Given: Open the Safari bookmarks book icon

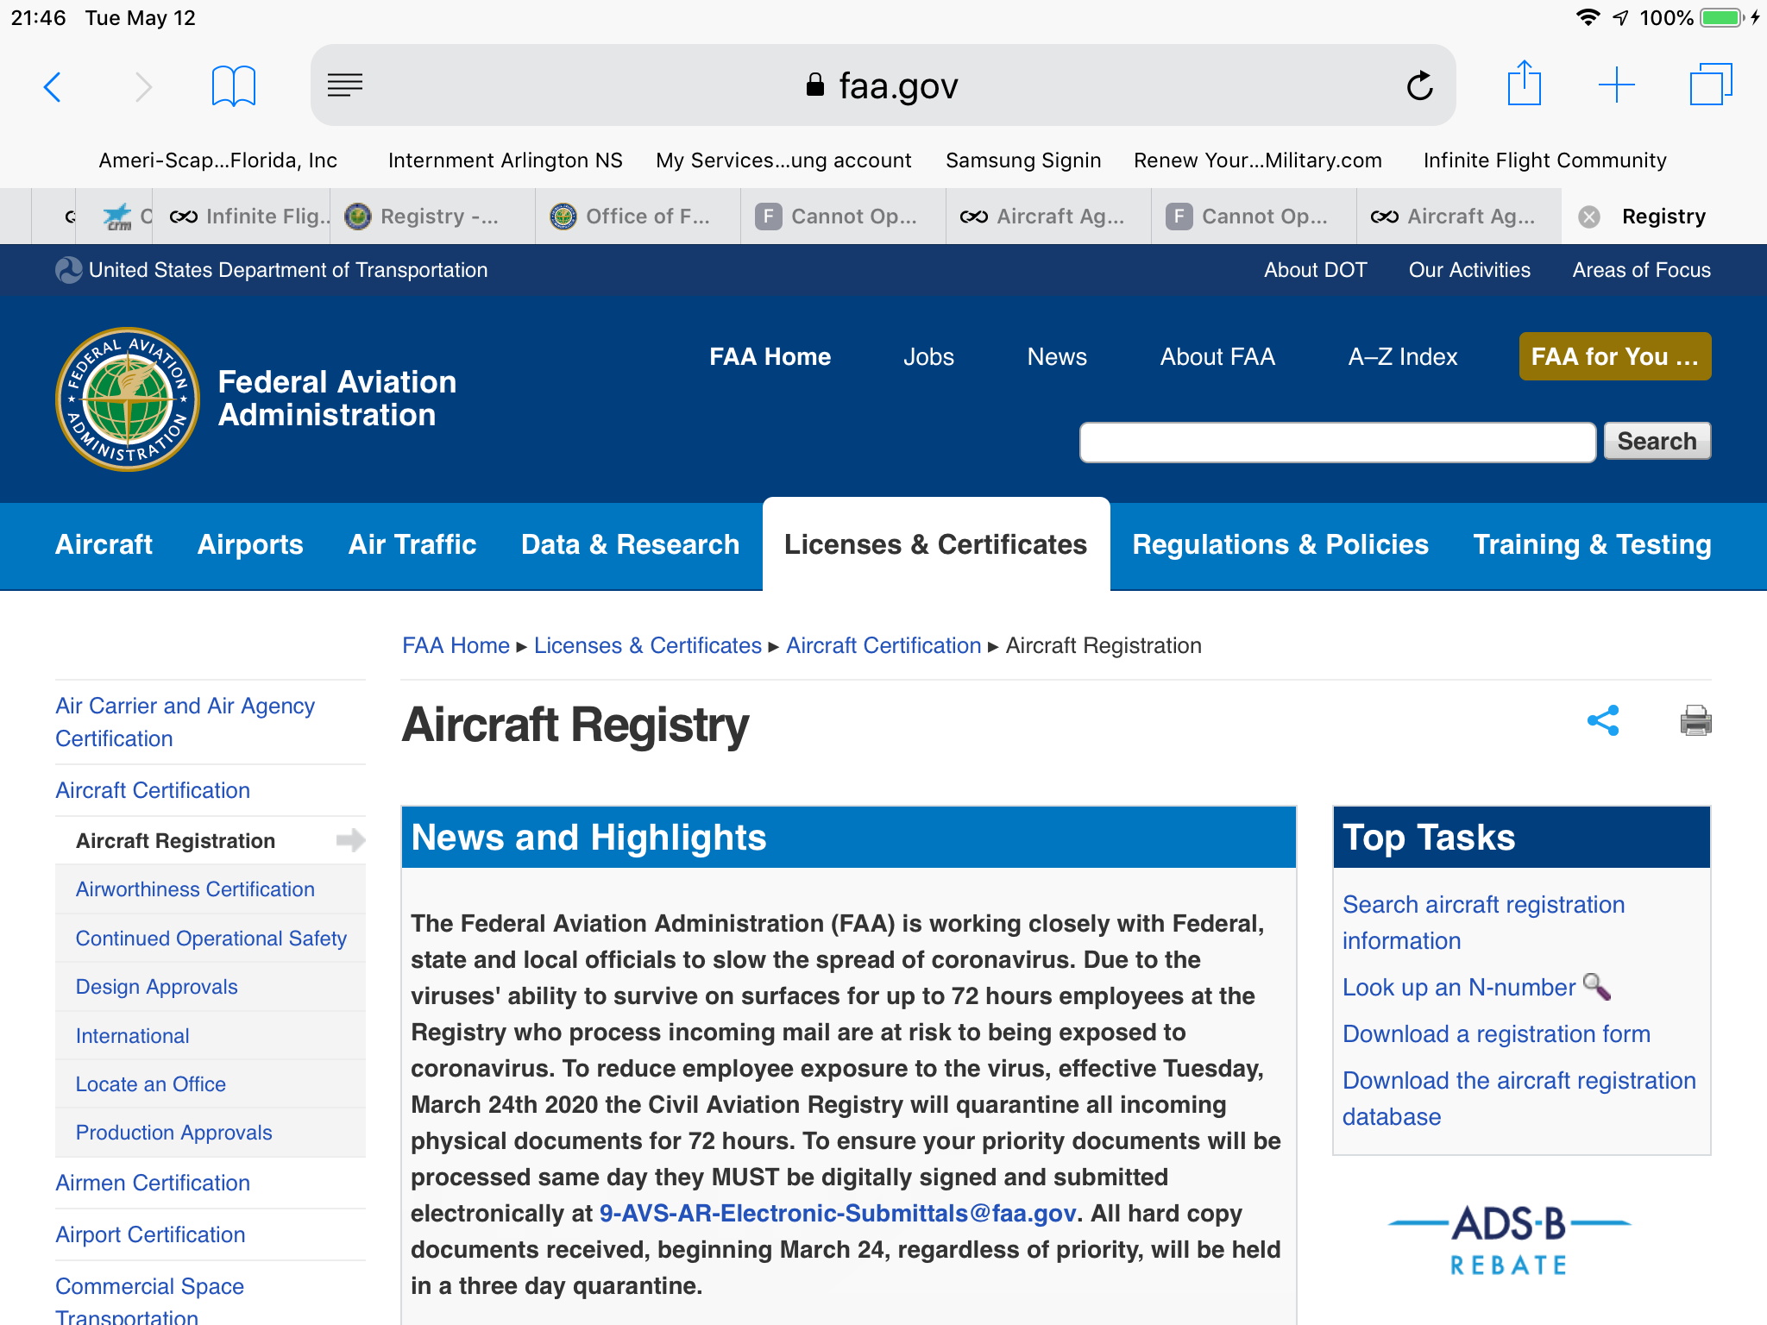Looking at the screenshot, I should 233,86.
